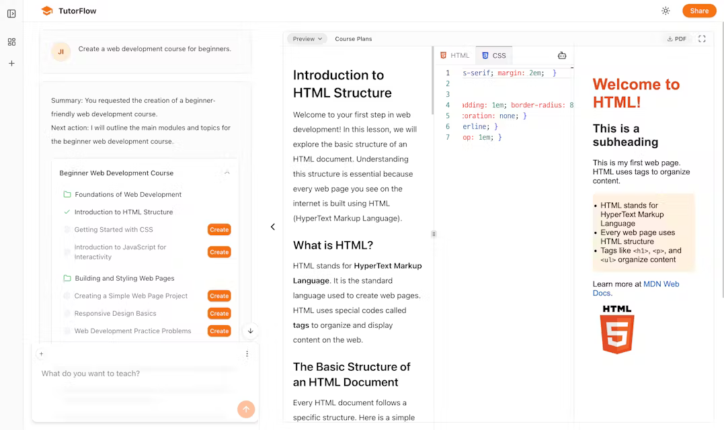This screenshot has height=430, width=724.
Task: Open the AI robot assistant icon
Action: coord(562,56)
